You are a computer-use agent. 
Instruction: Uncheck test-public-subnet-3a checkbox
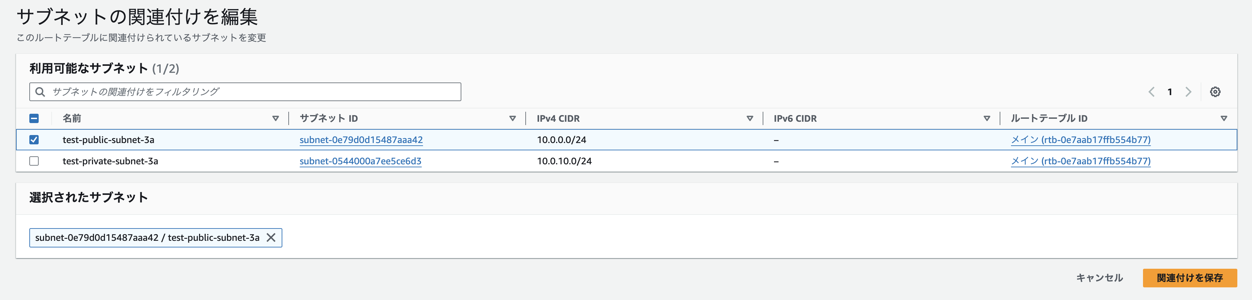(x=34, y=140)
